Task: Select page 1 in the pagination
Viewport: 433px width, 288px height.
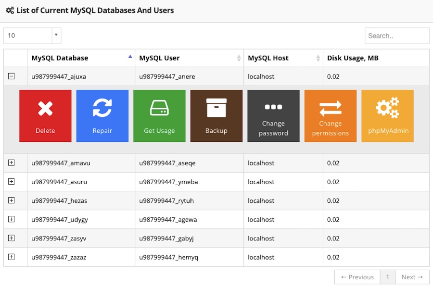Action: [388, 277]
